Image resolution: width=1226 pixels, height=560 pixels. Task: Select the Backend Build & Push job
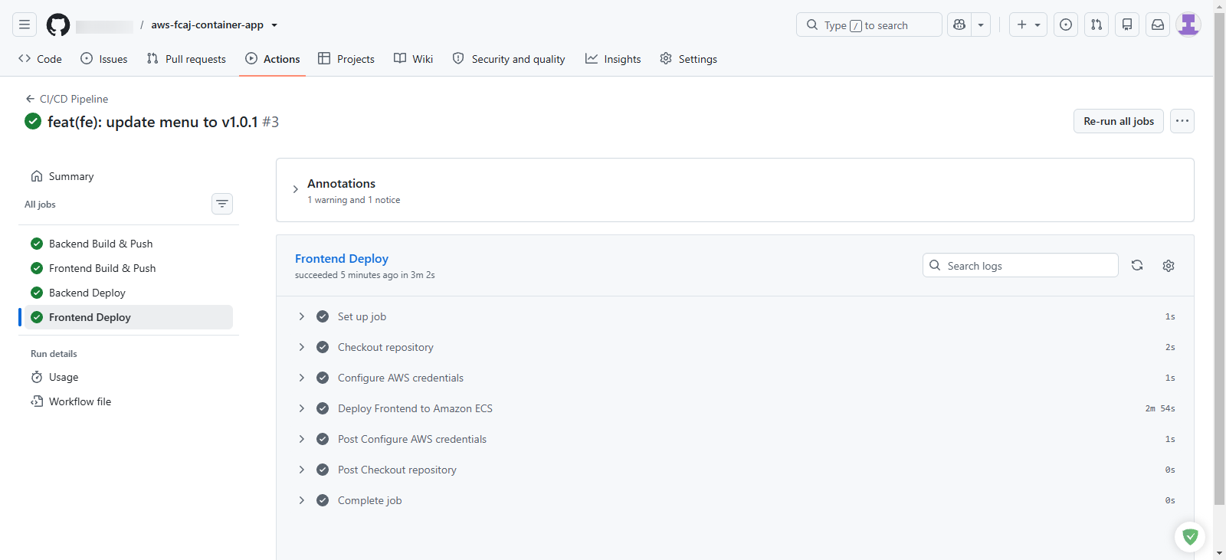click(x=129, y=244)
